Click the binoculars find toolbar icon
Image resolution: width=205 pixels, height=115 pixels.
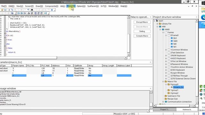click(x=32, y=10)
